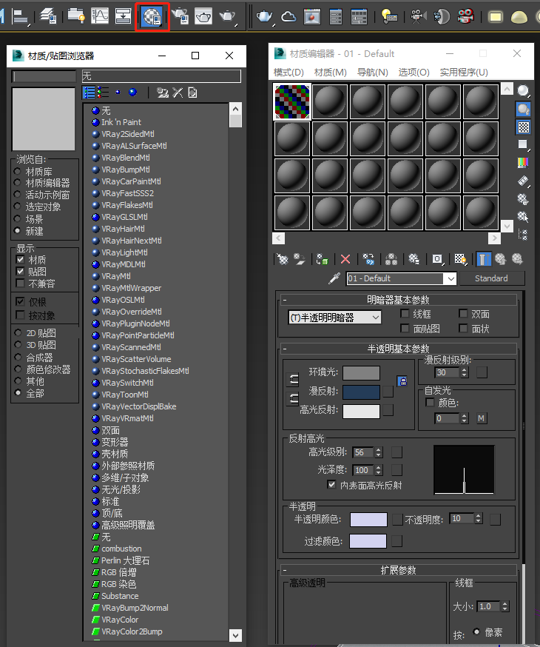Switch browser to View List + Icons
540x647 pixels.
click(103, 93)
